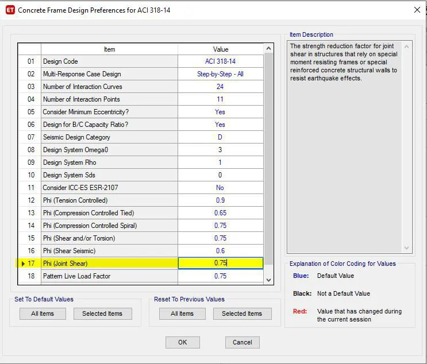This screenshot has height=364, width=427.
Task: Select the Design Code value ACI 318-14
Action: pos(221,61)
